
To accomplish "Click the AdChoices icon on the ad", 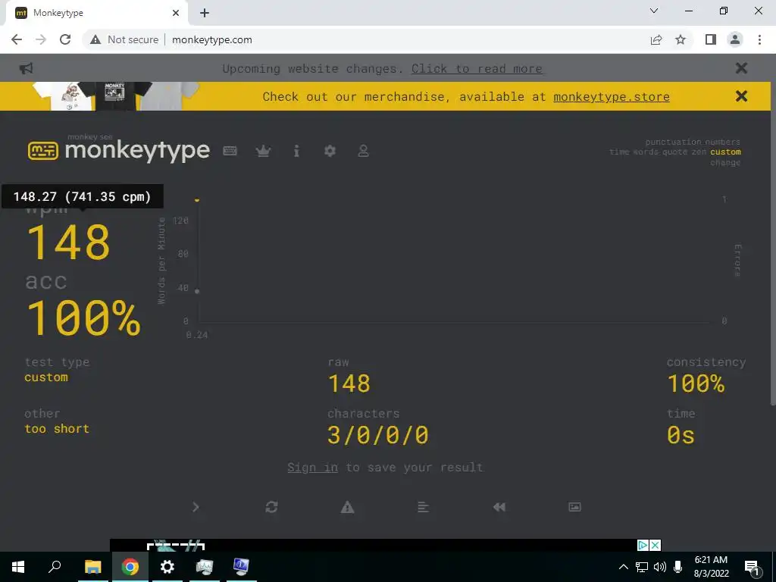I will click(x=643, y=545).
